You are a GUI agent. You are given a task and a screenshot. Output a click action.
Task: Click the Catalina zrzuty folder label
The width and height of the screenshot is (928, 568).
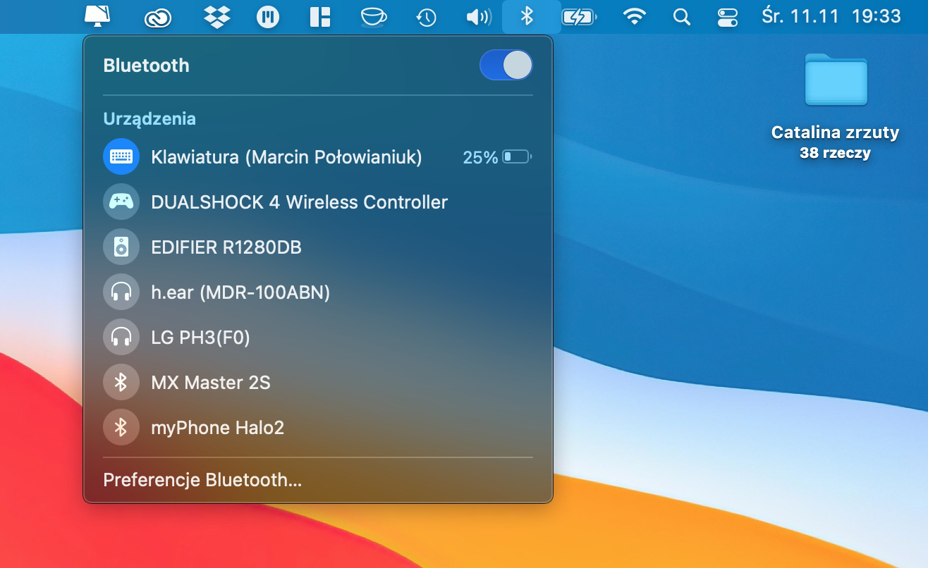pos(835,132)
